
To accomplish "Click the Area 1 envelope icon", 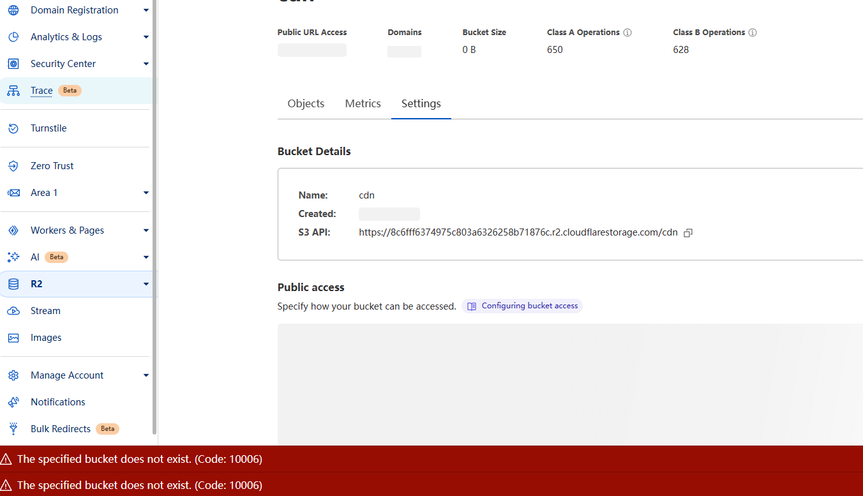I will [13, 193].
